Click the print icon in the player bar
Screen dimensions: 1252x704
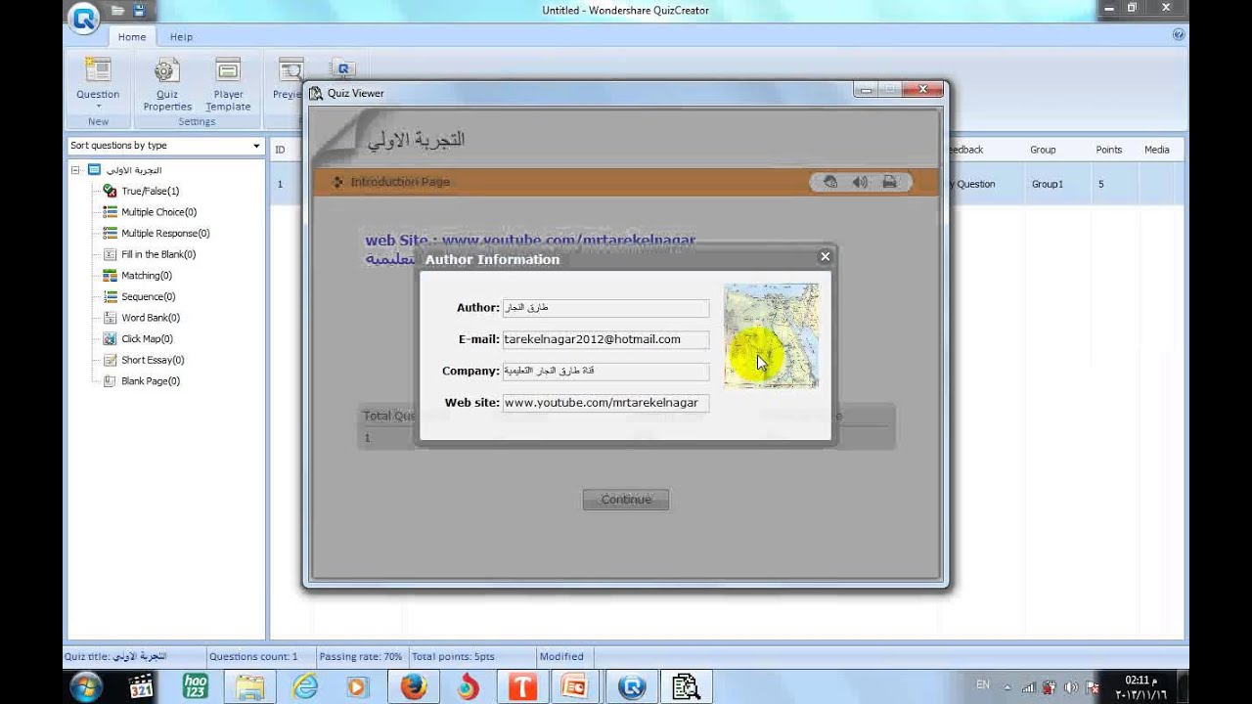pyautogui.click(x=889, y=182)
